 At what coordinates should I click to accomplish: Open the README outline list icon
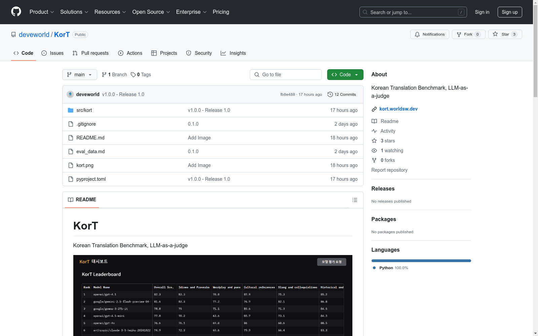point(355,200)
